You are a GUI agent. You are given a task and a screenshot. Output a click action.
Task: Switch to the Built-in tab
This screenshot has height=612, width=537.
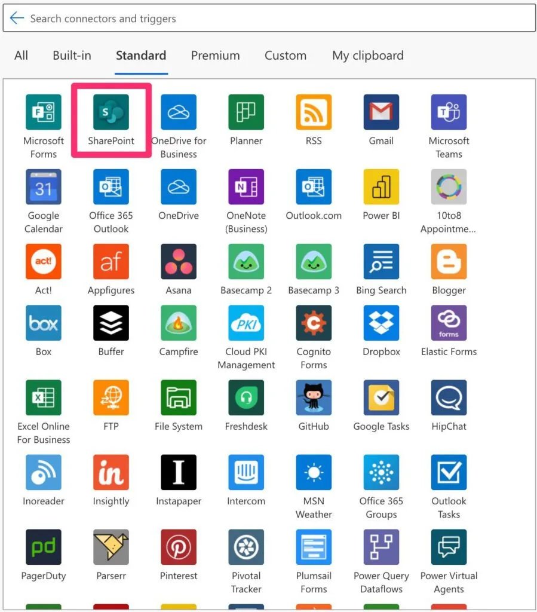pos(72,56)
